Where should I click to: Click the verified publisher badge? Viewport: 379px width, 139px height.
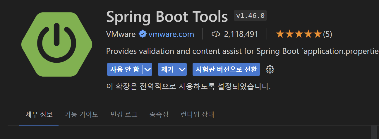(143, 34)
